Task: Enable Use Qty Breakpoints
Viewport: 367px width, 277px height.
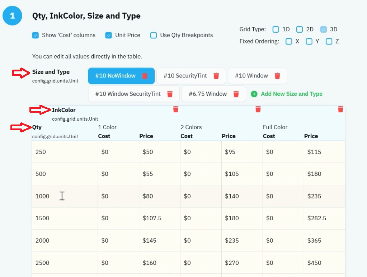Action: coord(154,36)
